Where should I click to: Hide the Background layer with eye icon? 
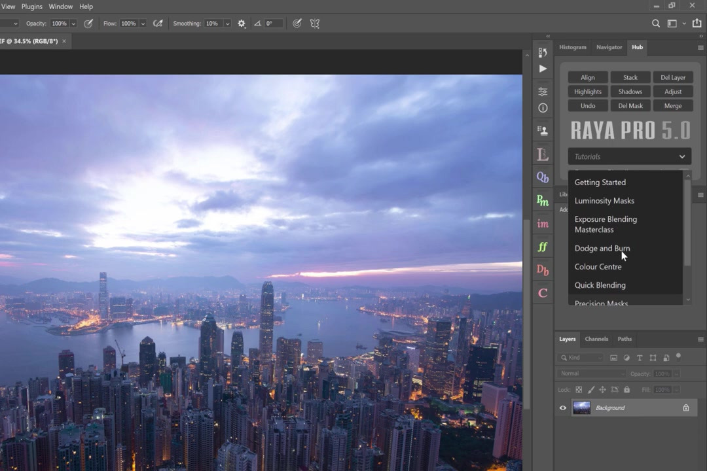point(562,408)
